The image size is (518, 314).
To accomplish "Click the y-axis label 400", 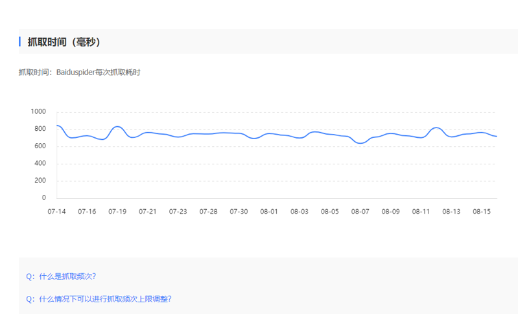I will tap(40, 163).
